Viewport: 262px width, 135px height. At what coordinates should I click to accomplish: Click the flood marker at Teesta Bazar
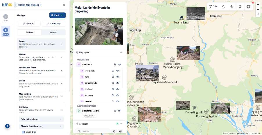[x=181, y=18]
